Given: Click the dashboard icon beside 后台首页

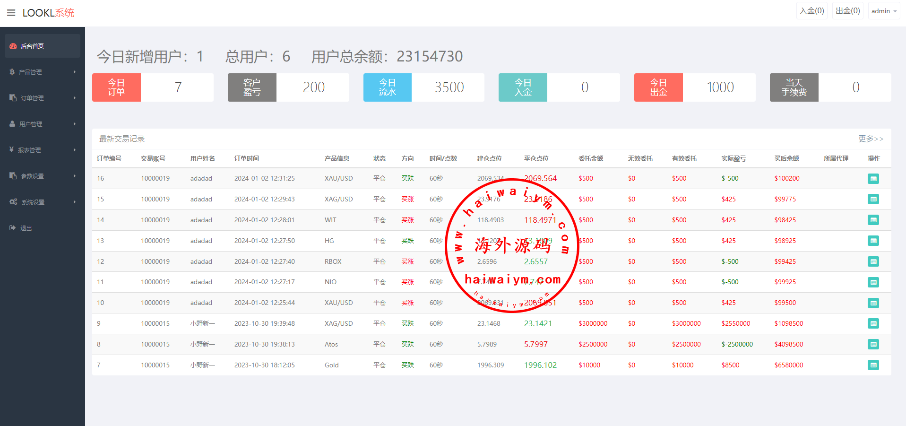Looking at the screenshot, I should 13,46.
